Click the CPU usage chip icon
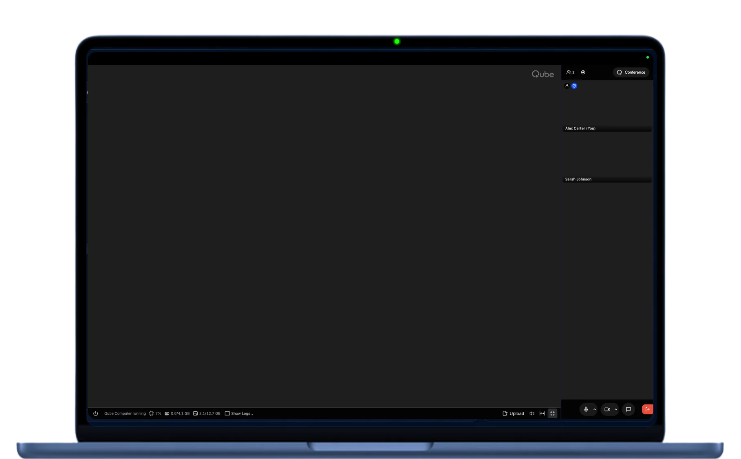The image size is (741, 459). [x=151, y=413]
